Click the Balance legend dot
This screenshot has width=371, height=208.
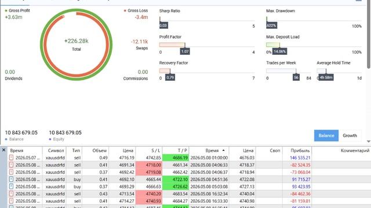click(x=6, y=139)
